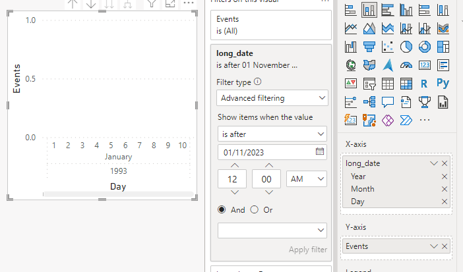Choose the area chart visual
Screen dimensions: 463x272
tap(369, 28)
